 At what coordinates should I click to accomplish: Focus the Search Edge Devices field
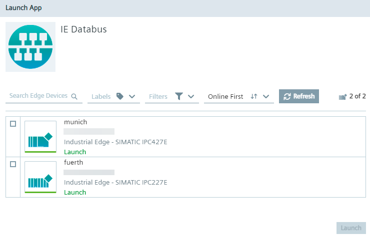tap(44, 96)
